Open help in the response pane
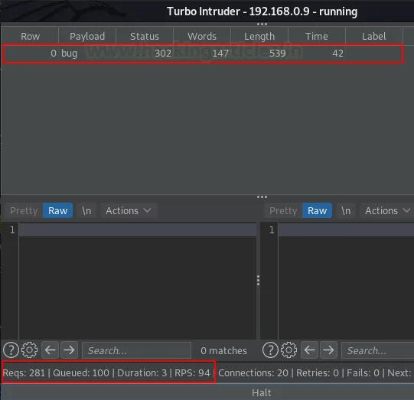Screen dimensions: 414x400 pos(270,350)
